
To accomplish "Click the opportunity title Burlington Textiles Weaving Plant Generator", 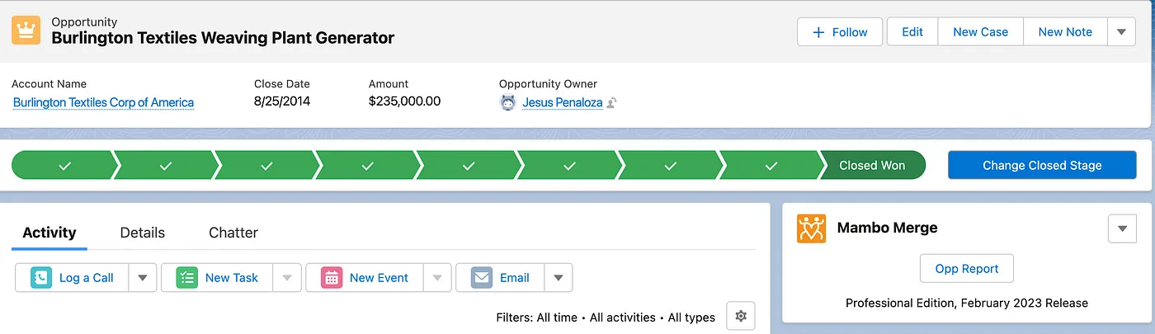I will click(223, 38).
